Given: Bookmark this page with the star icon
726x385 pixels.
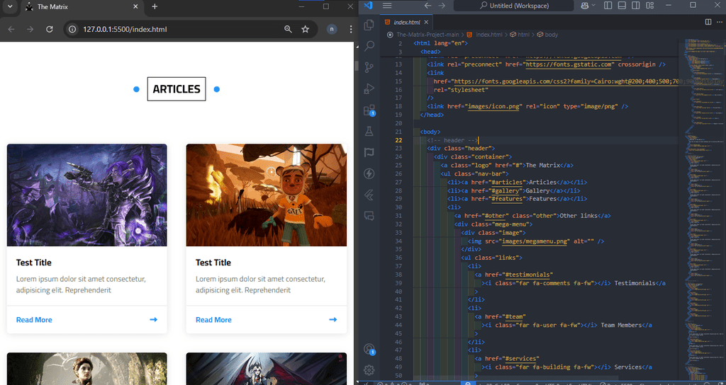Looking at the screenshot, I should [x=305, y=29].
